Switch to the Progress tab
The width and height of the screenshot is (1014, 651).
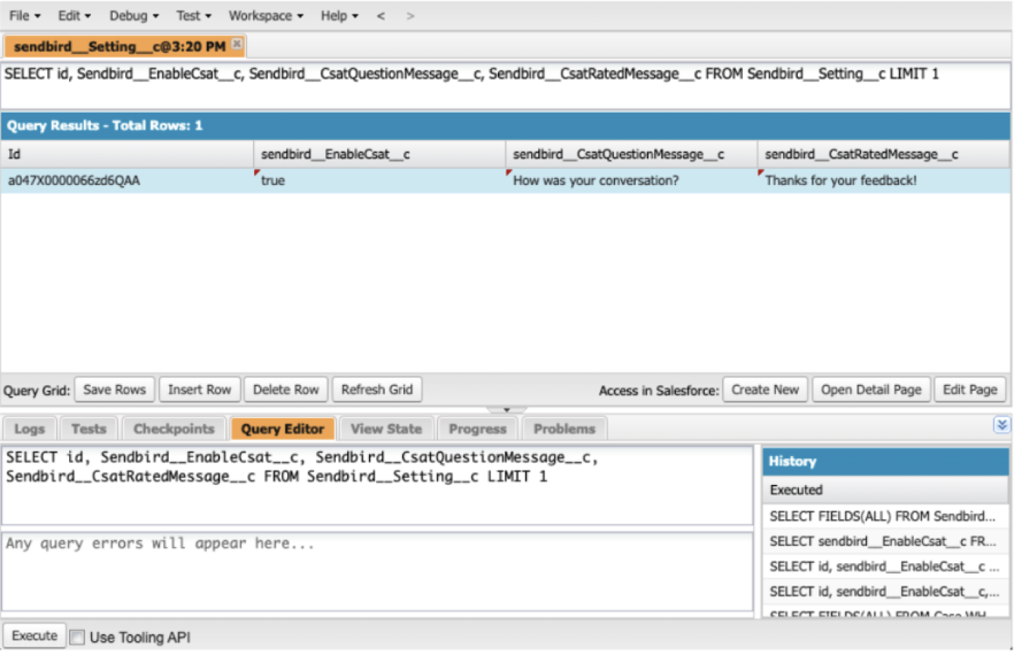tap(477, 429)
